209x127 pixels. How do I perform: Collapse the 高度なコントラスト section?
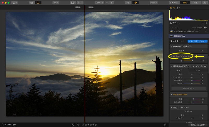pos(172,107)
